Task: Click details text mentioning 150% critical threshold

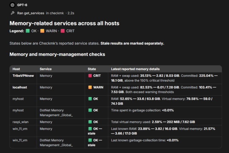Action: tap(164, 78)
